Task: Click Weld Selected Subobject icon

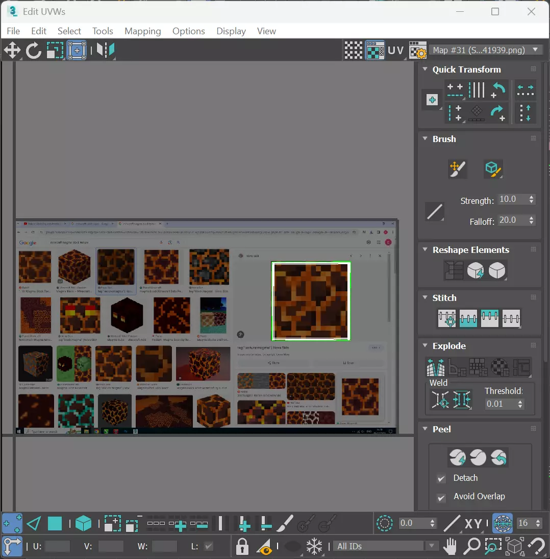Action: pyautogui.click(x=462, y=400)
